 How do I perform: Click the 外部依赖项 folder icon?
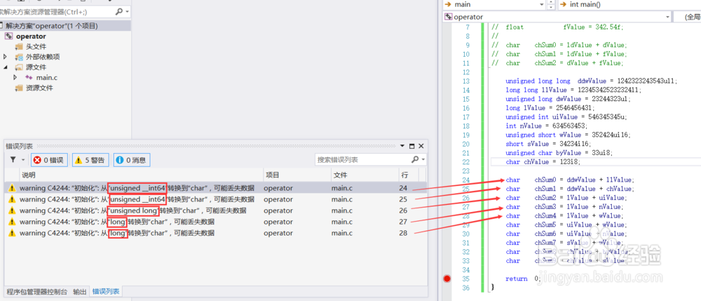(19, 57)
